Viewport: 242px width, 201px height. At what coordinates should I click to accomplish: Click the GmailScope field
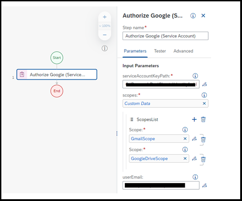(x=159, y=139)
